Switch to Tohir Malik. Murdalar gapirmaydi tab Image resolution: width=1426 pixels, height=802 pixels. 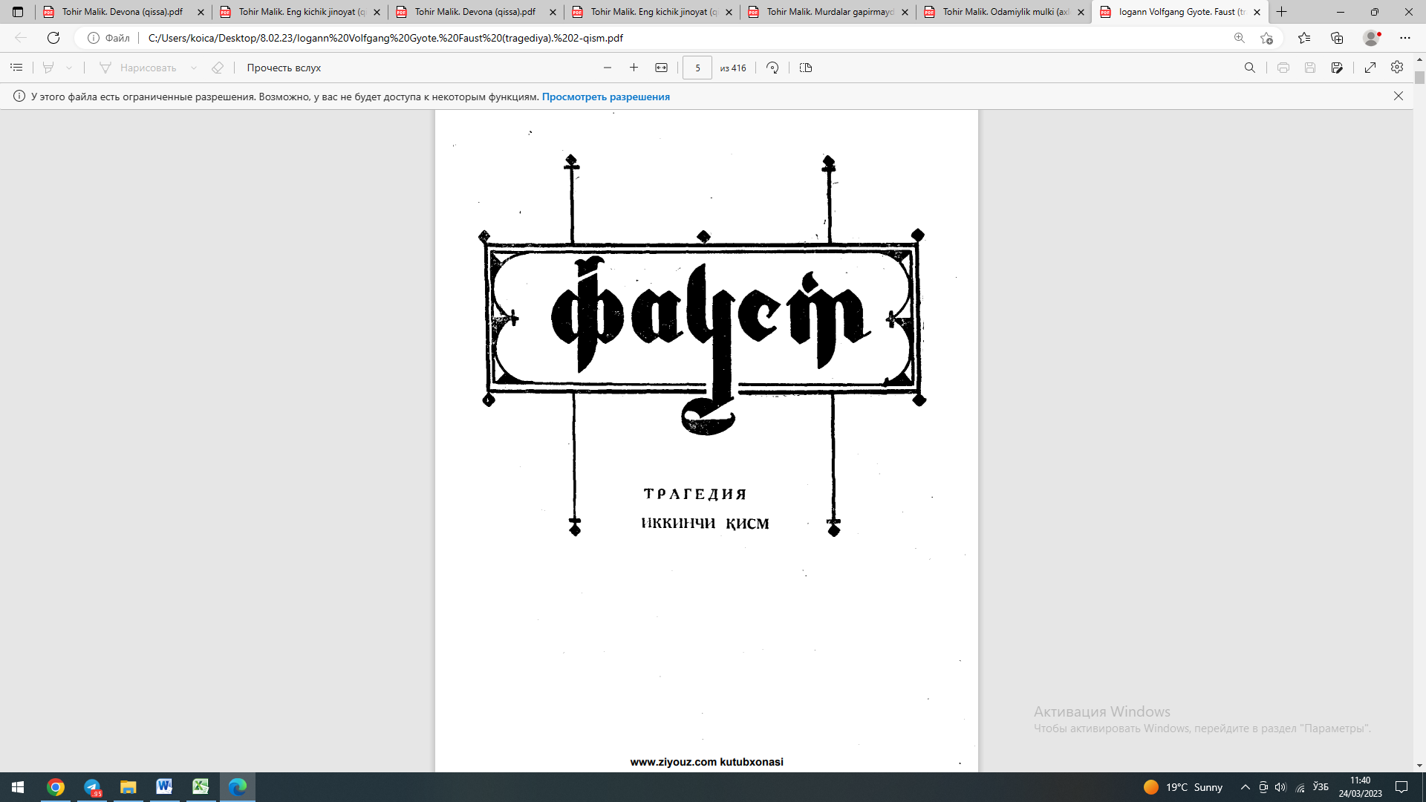829,12
